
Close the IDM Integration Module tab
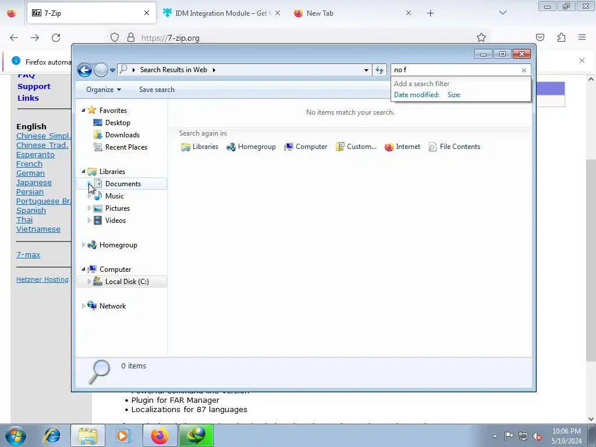[x=278, y=13]
